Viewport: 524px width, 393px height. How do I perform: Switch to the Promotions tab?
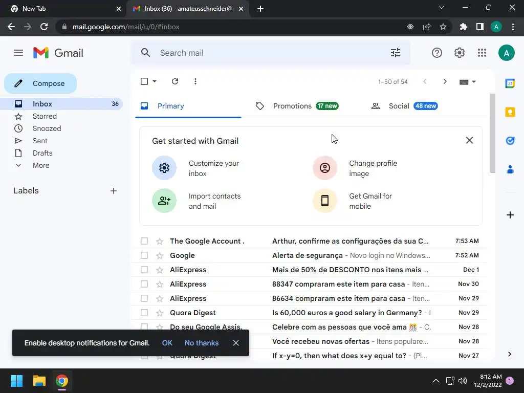[x=297, y=106]
